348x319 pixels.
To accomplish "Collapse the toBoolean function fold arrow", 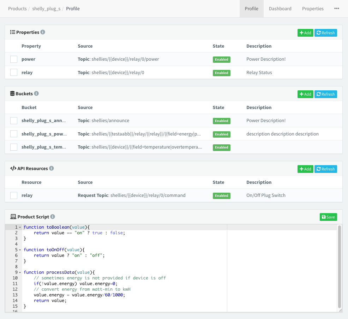I will [x=20, y=227].
